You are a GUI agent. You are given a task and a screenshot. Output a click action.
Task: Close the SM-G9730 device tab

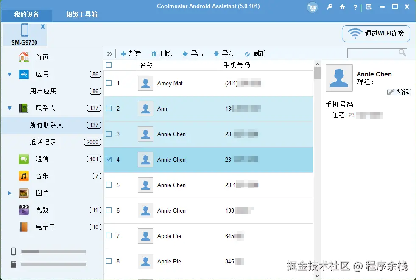pos(42,27)
